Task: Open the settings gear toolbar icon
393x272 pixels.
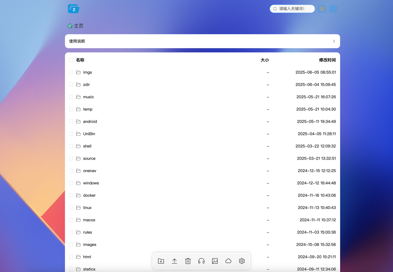Action: (242, 261)
